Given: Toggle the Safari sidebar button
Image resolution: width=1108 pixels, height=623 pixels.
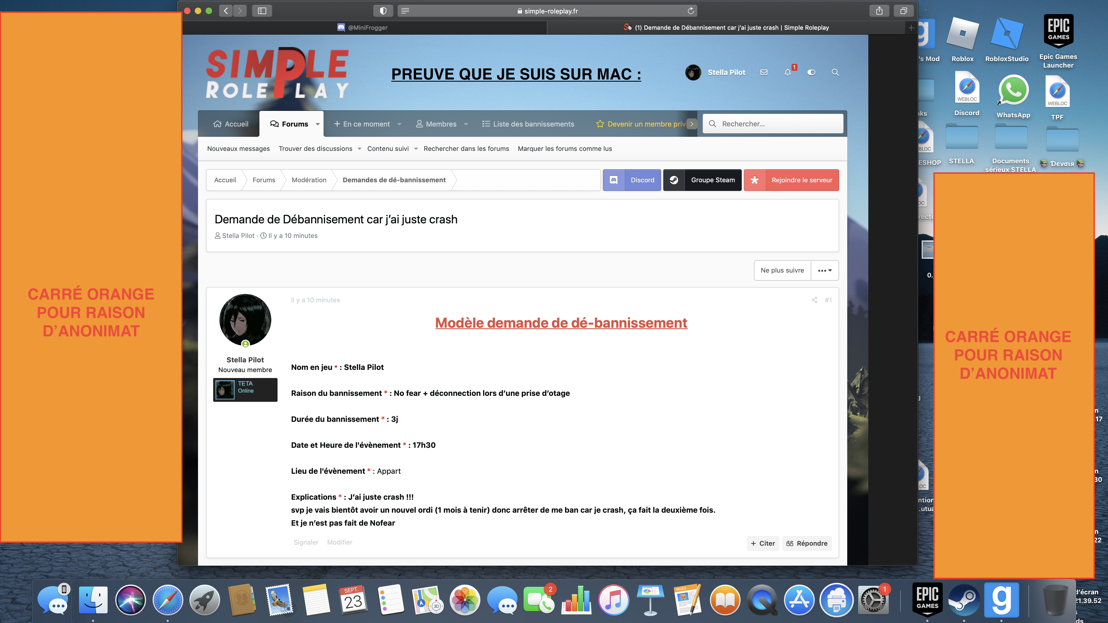Looking at the screenshot, I should (x=262, y=11).
